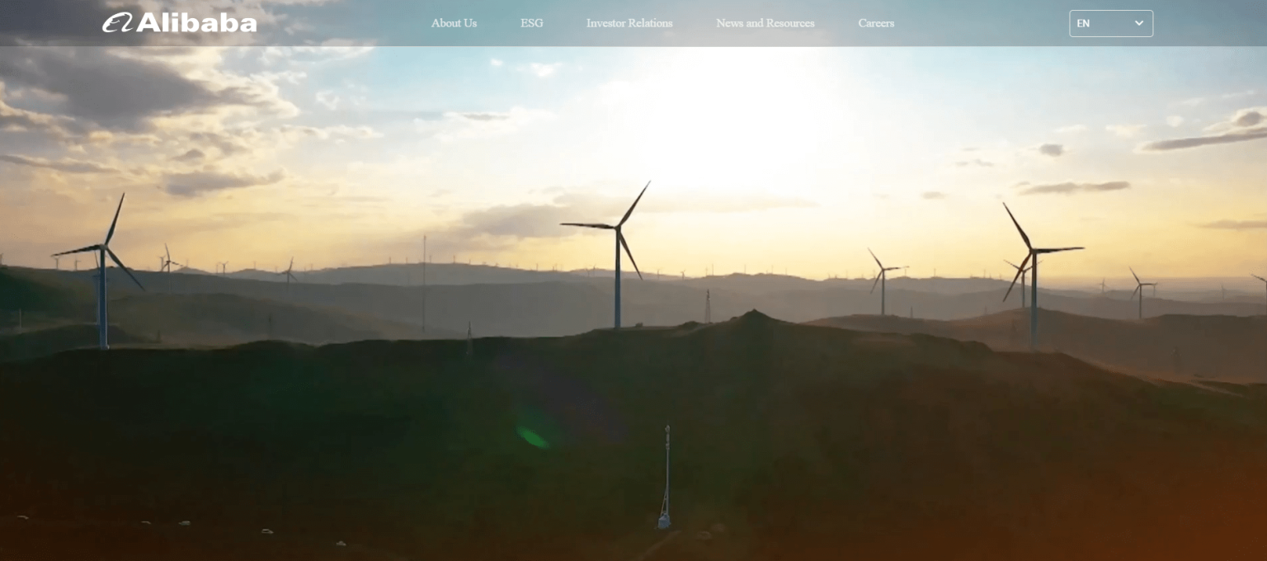Click the small turbine left of the right turbine
The height and width of the screenshot is (561, 1267).
click(883, 280)
